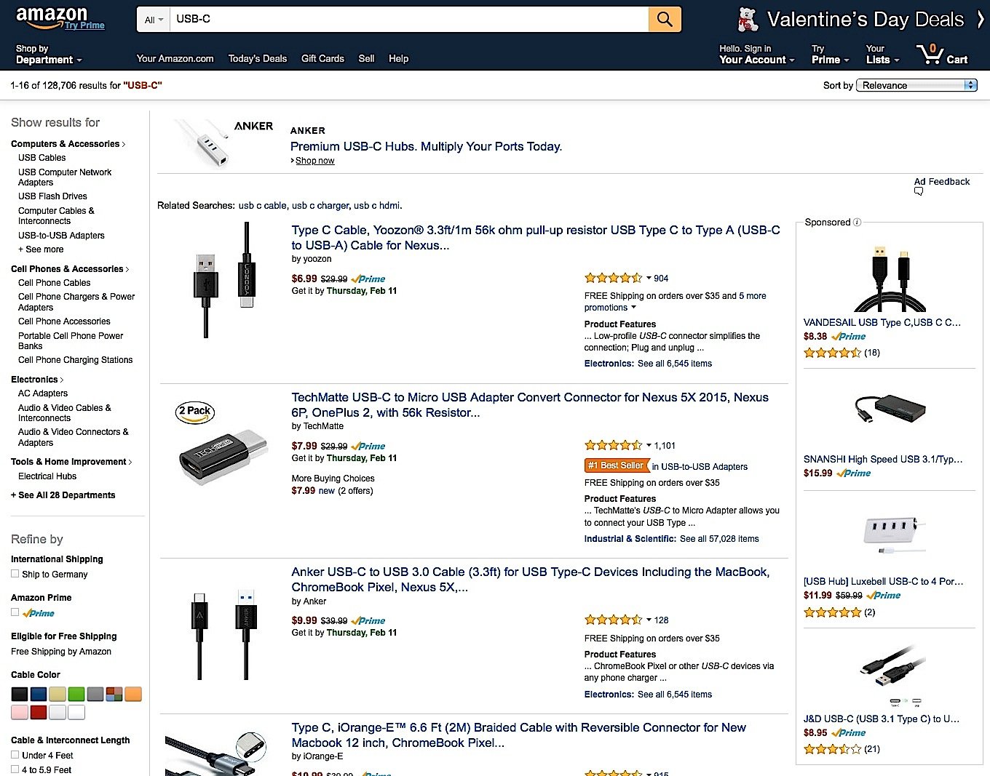The width and height of the screenshot is (990, 776).
Task: Click the Sponsored info icon
Action: click(x=857, y=223)
